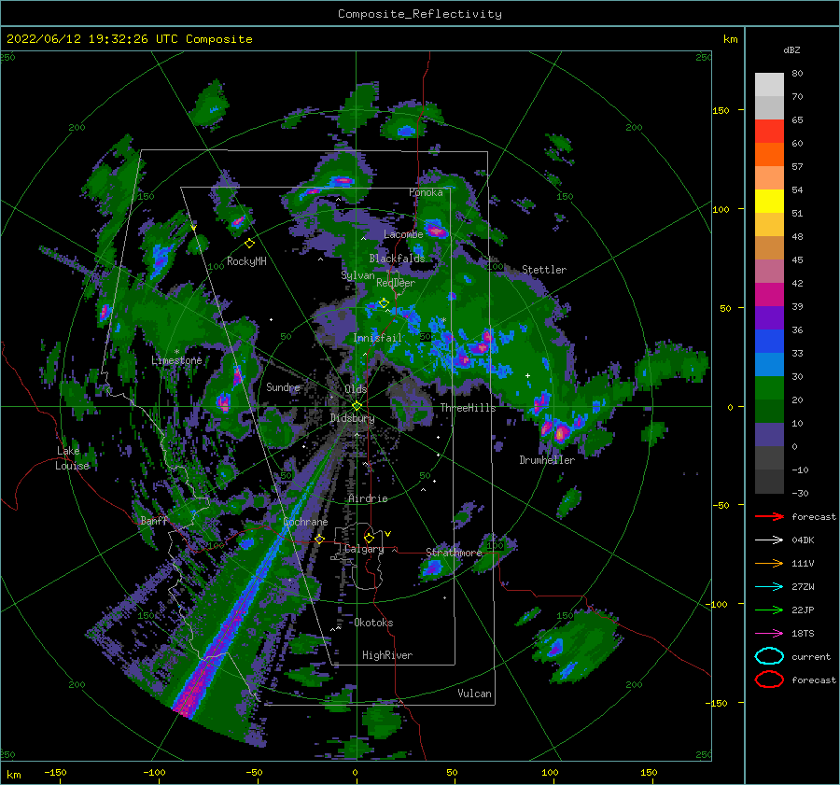840x785 pixels.
Task: Click the Lake Louise label
Action: (x=72, y=458)
